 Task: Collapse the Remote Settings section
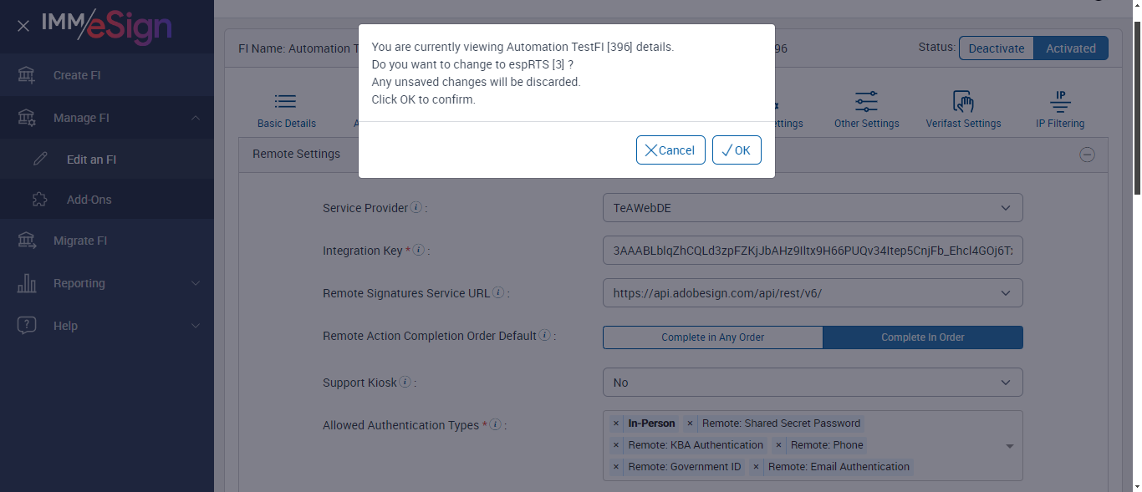(1087, 155)
